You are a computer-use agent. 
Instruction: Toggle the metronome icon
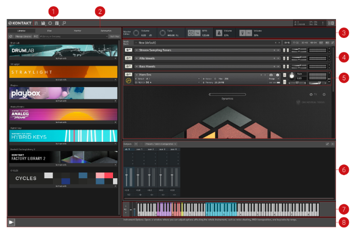(219, 33)
